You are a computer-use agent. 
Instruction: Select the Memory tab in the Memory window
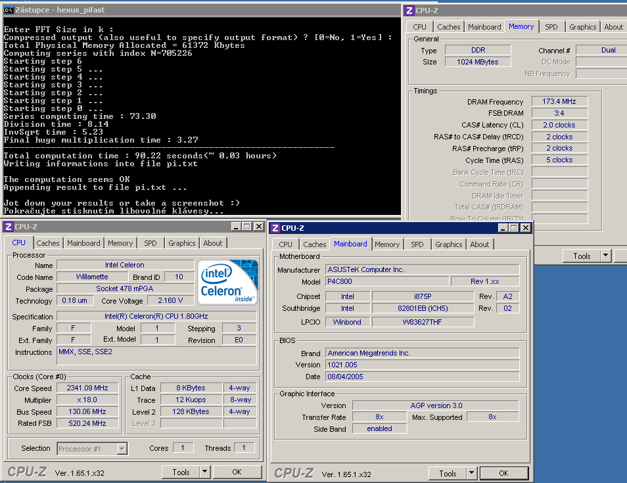(521, 26)
